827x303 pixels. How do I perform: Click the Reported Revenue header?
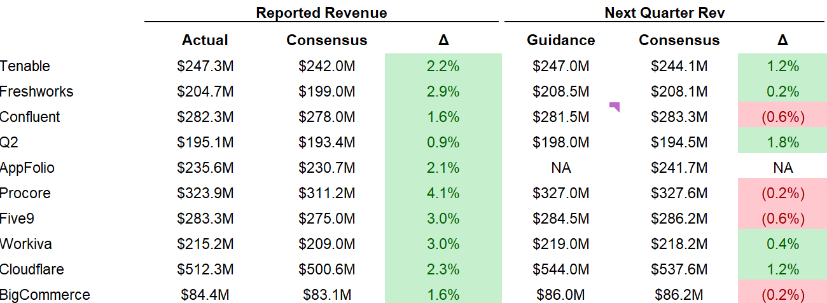coord(321,13)
